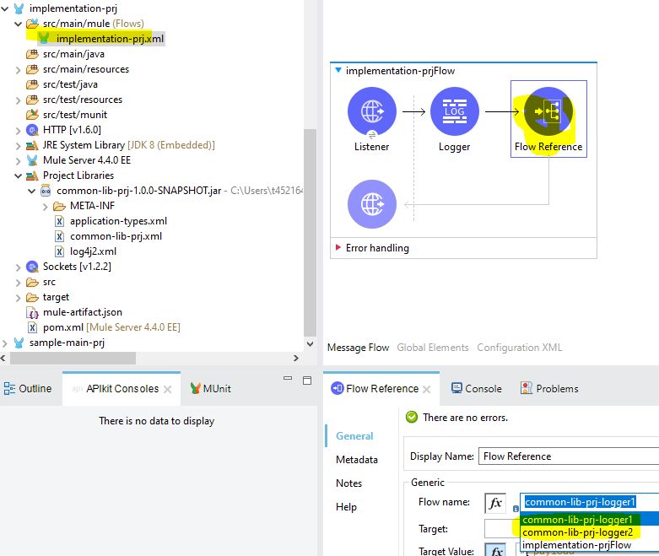Expand the target folder
The height and width of the screenshot is (556, 659).
click(18, 298)
